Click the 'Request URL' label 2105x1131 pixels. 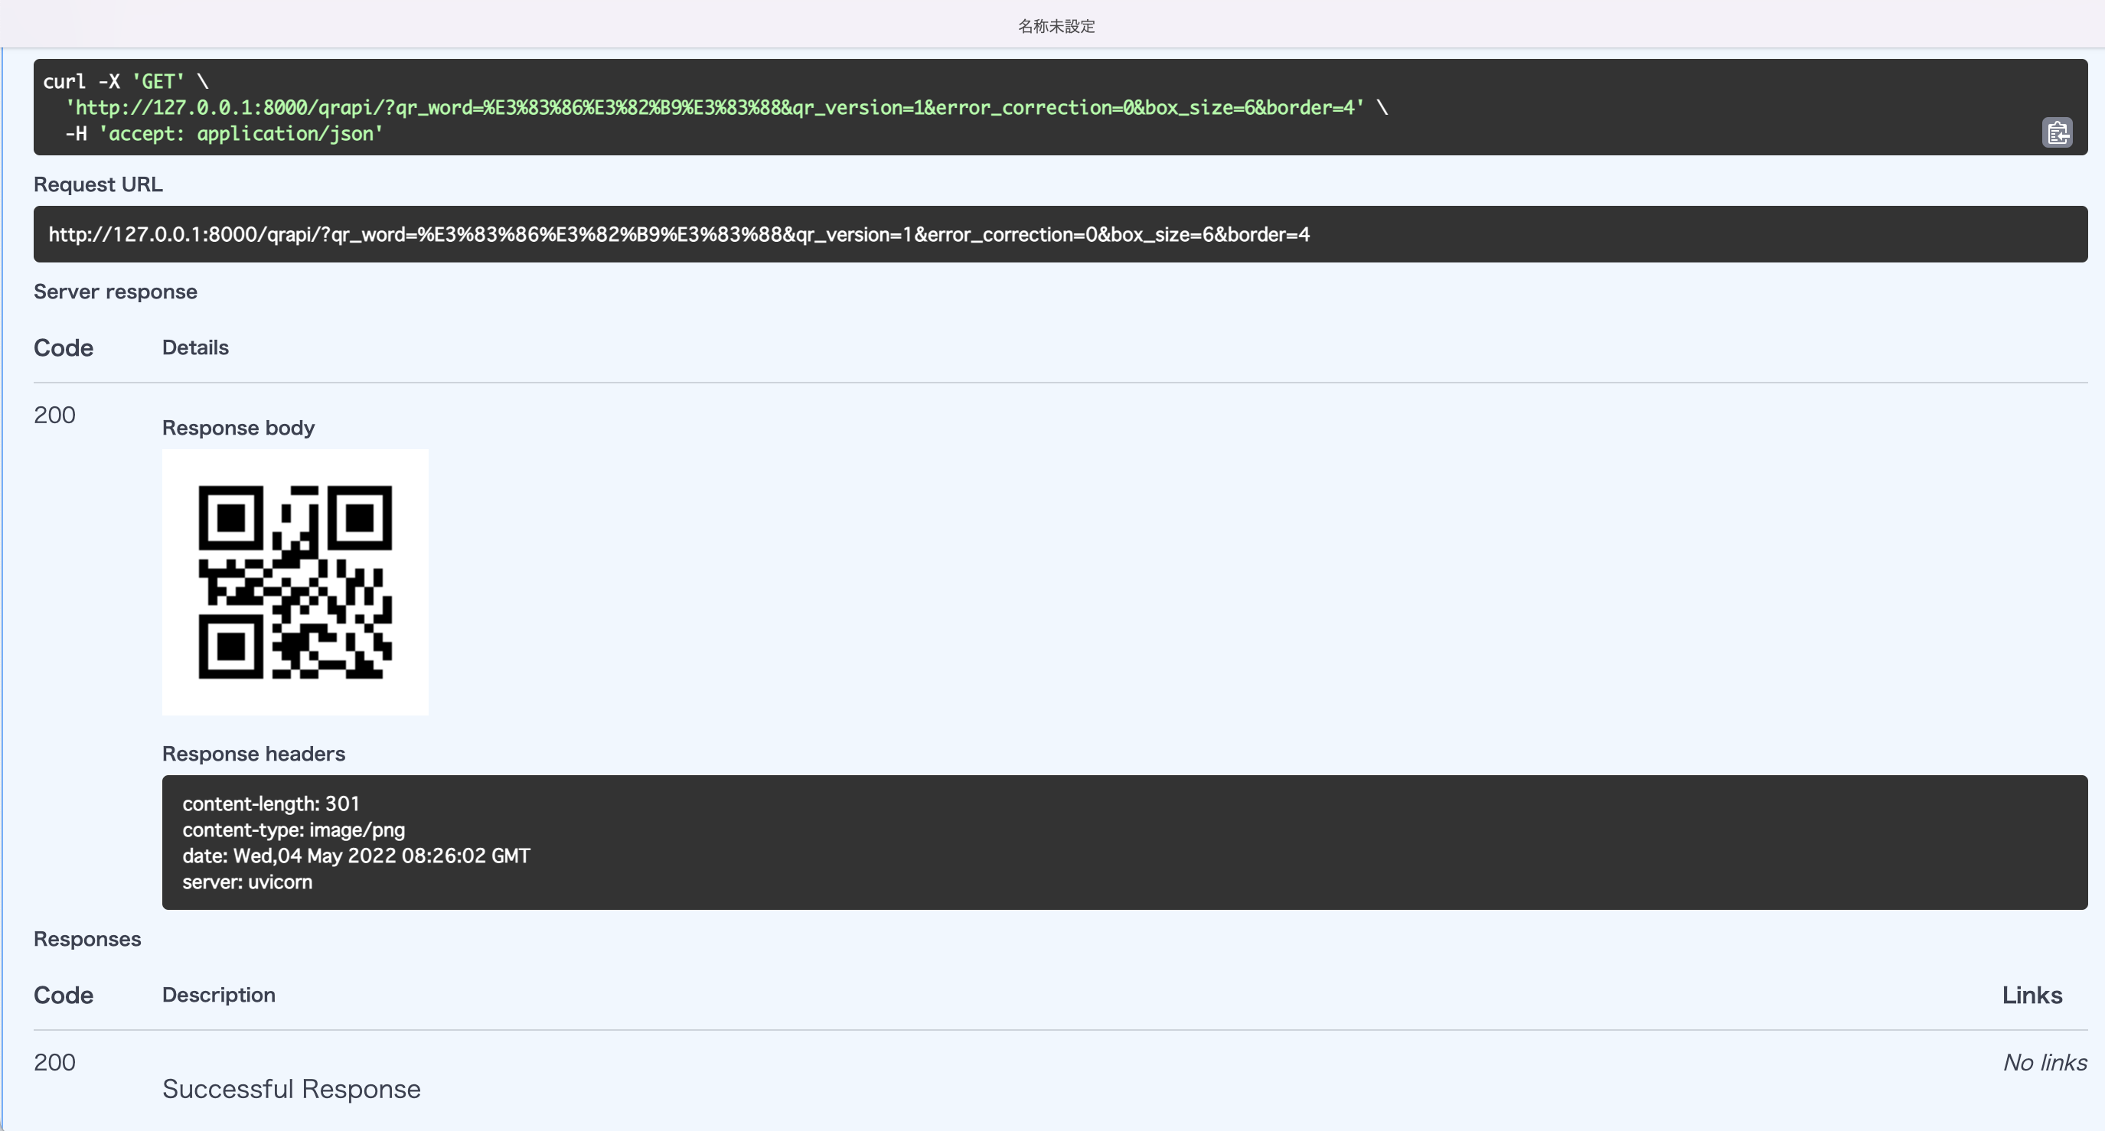[98, 184]
